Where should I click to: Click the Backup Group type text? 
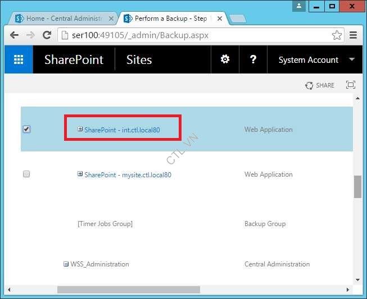pyautogui.click(x=265, y=224)
